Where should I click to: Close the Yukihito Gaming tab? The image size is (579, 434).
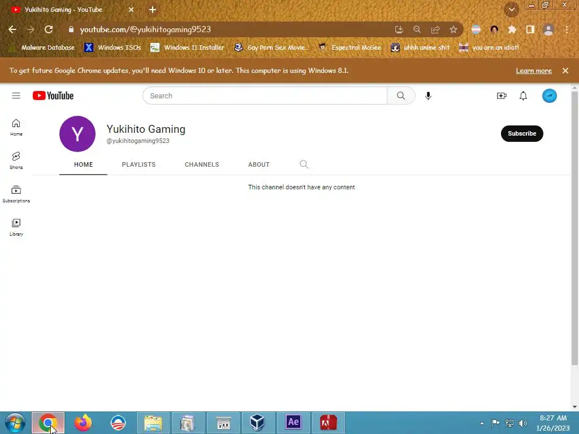tap(131, 10)
